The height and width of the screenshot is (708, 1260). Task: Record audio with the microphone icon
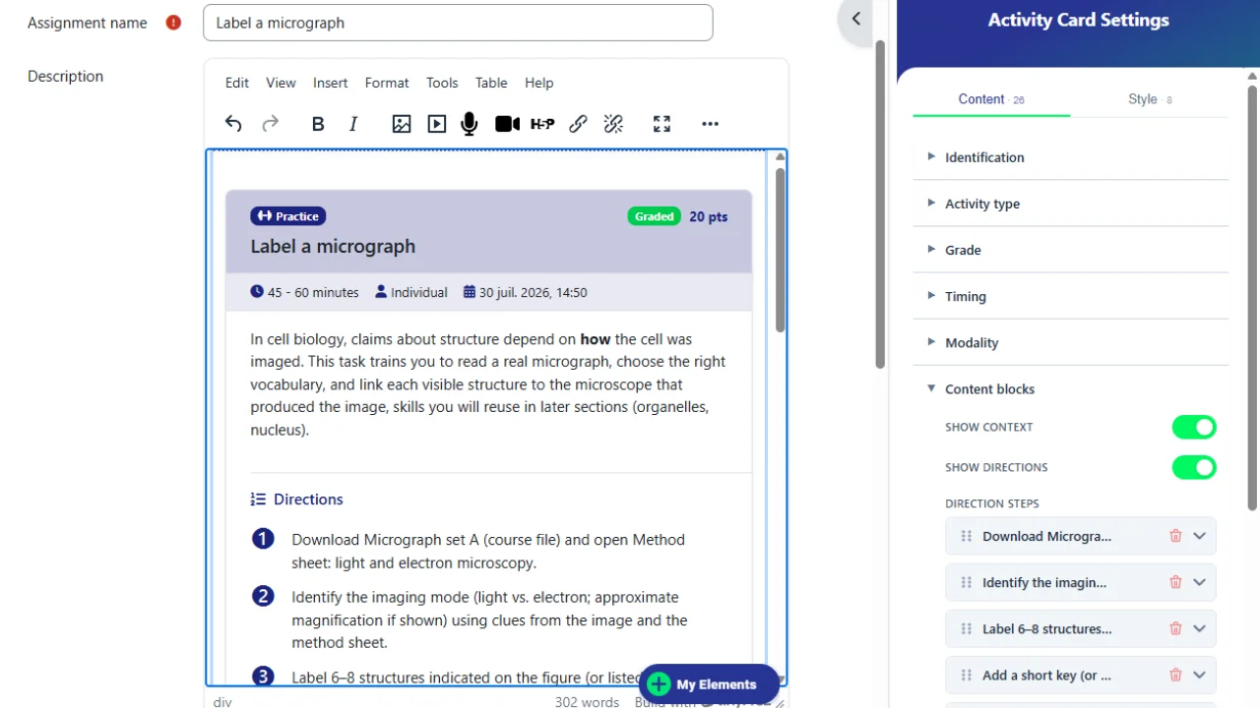point(470,124)
